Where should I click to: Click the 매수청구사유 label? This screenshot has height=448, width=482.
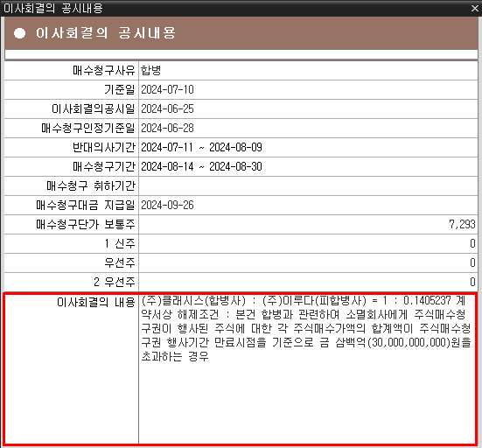(x=104, y=70)
